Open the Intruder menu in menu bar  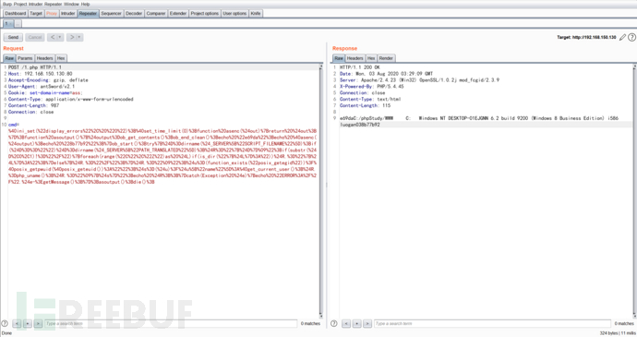pos(36,4)
